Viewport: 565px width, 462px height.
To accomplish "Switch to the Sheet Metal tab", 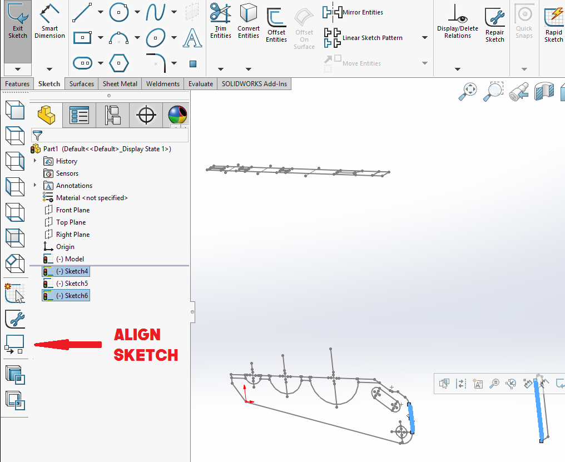I will coord(120,83).
